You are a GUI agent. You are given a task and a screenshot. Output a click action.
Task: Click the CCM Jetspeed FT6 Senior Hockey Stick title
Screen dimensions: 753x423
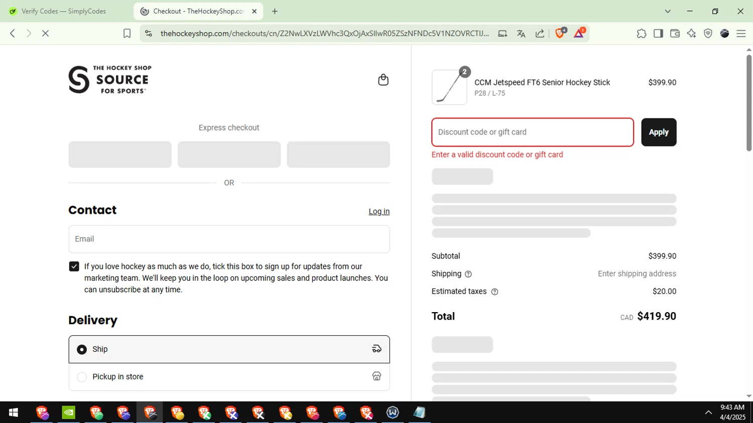pos(542,82)
